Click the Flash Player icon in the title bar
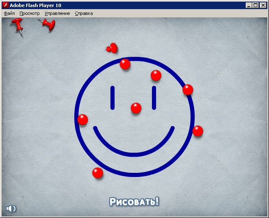Image resolution: width=269 pixels, height=218 pixels. [6, 5]
